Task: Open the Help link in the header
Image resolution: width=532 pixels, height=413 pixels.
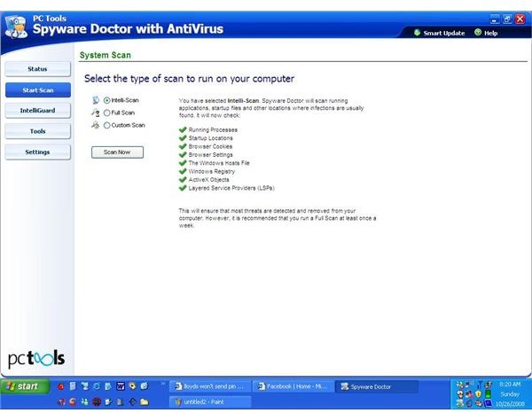Action: 490,33
